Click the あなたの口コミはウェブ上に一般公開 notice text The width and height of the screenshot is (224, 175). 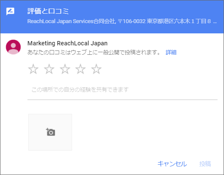[94, 52]
